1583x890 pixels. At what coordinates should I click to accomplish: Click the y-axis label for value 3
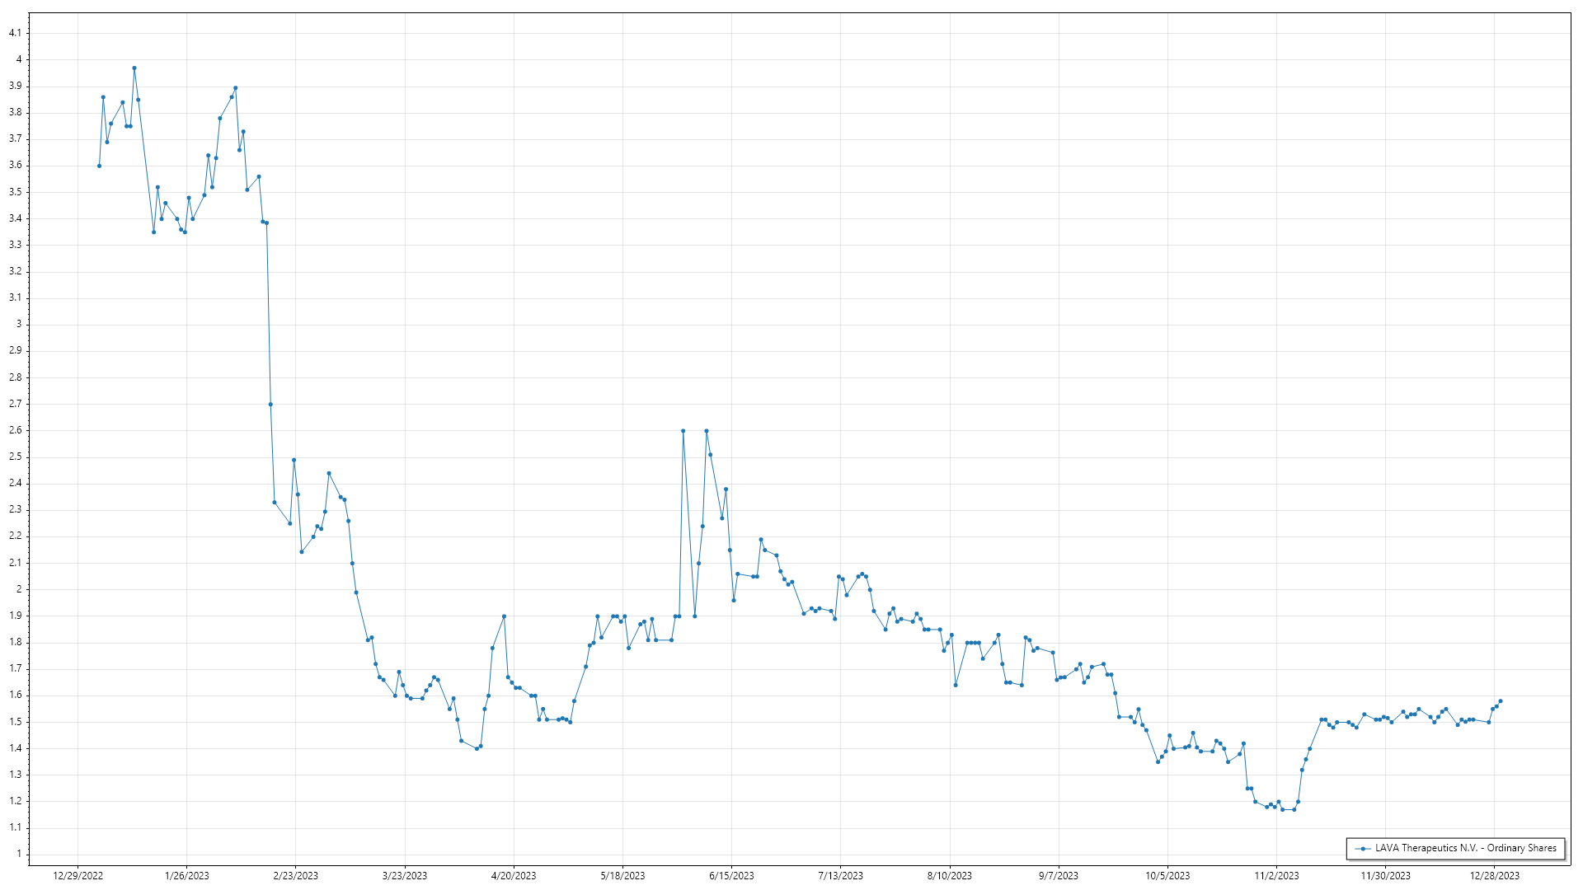coord(19,324)
